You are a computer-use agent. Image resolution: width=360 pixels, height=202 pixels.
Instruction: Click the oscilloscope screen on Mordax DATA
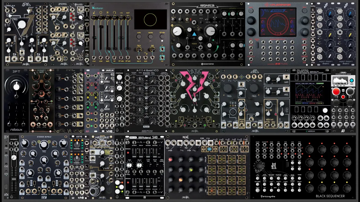[x=309, y=93]
